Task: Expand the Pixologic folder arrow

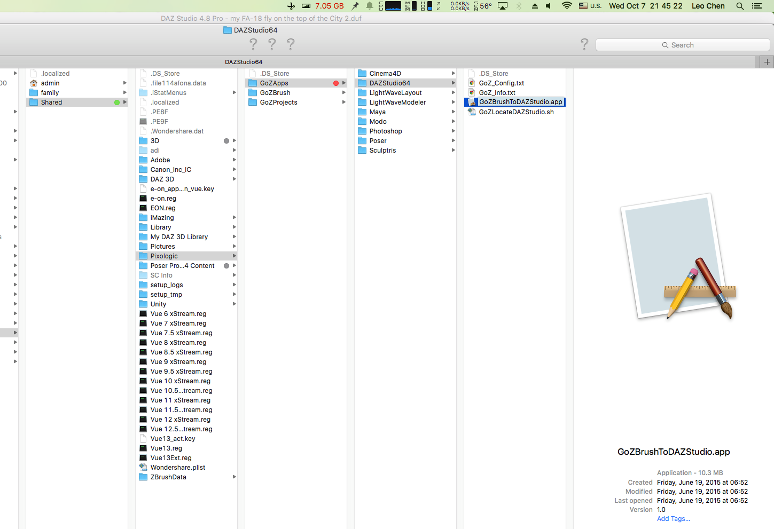Action: pyautogui.click(x=234, y=256)
